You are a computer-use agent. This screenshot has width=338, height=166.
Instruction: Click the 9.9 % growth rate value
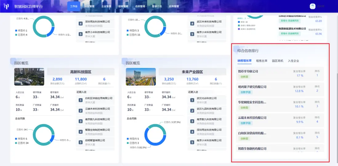point(300,122)
